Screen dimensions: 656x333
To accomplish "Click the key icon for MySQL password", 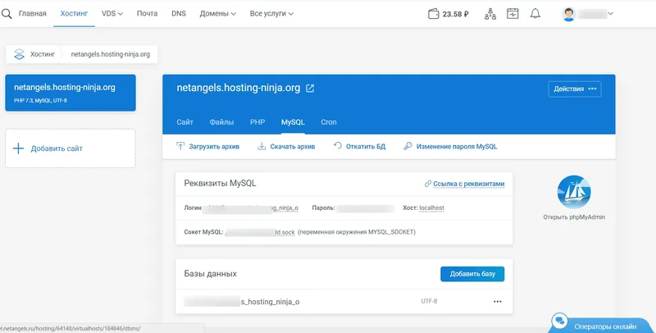I will (x=408, y=146).
